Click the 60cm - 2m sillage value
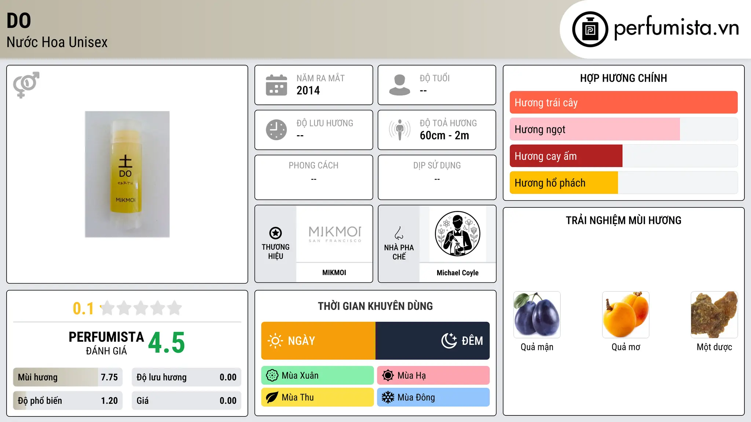The width and height of the screenshot is (751, 422). point(444,136)
